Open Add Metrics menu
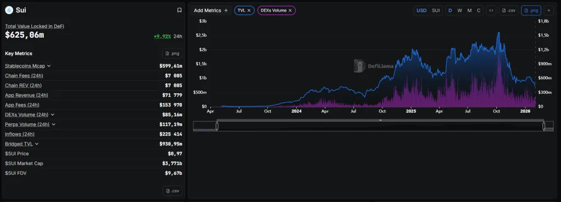 coord(211,10)
